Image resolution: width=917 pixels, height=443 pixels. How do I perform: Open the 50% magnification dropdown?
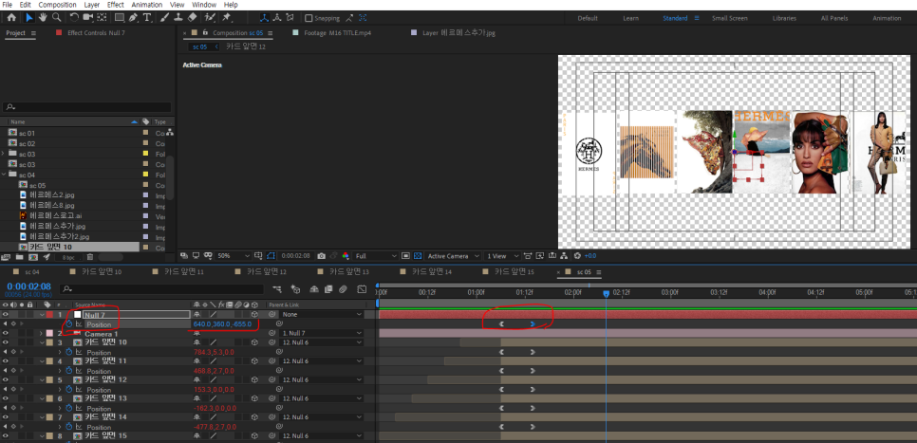[x=234, y=256]
